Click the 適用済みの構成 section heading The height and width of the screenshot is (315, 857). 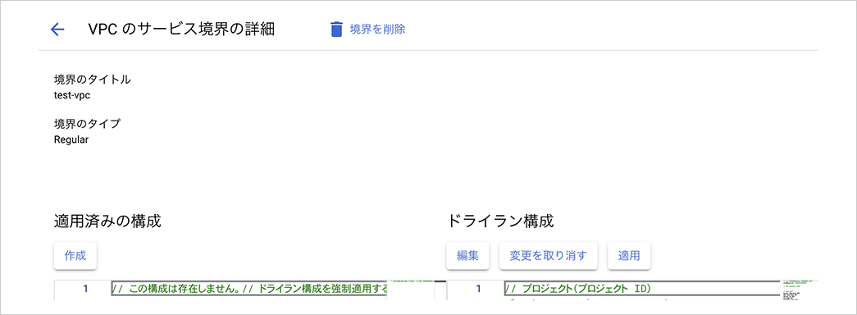pos(107,221)
